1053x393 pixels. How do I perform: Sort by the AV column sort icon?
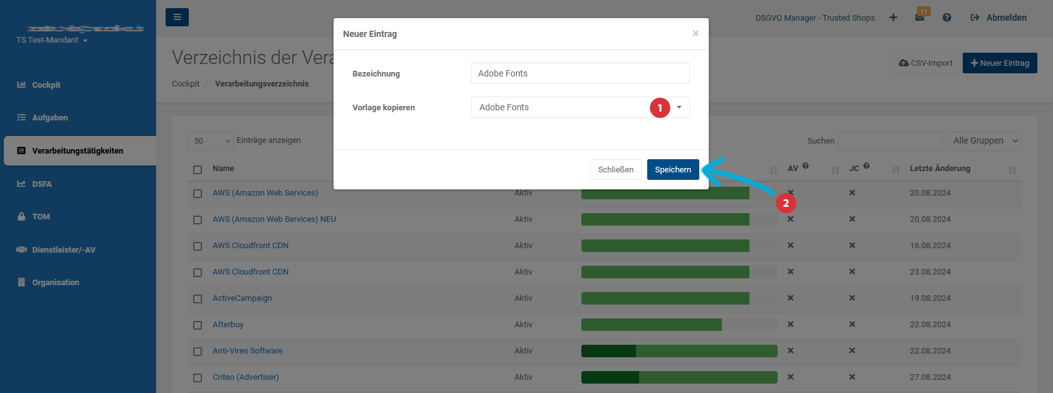(835, 170)
